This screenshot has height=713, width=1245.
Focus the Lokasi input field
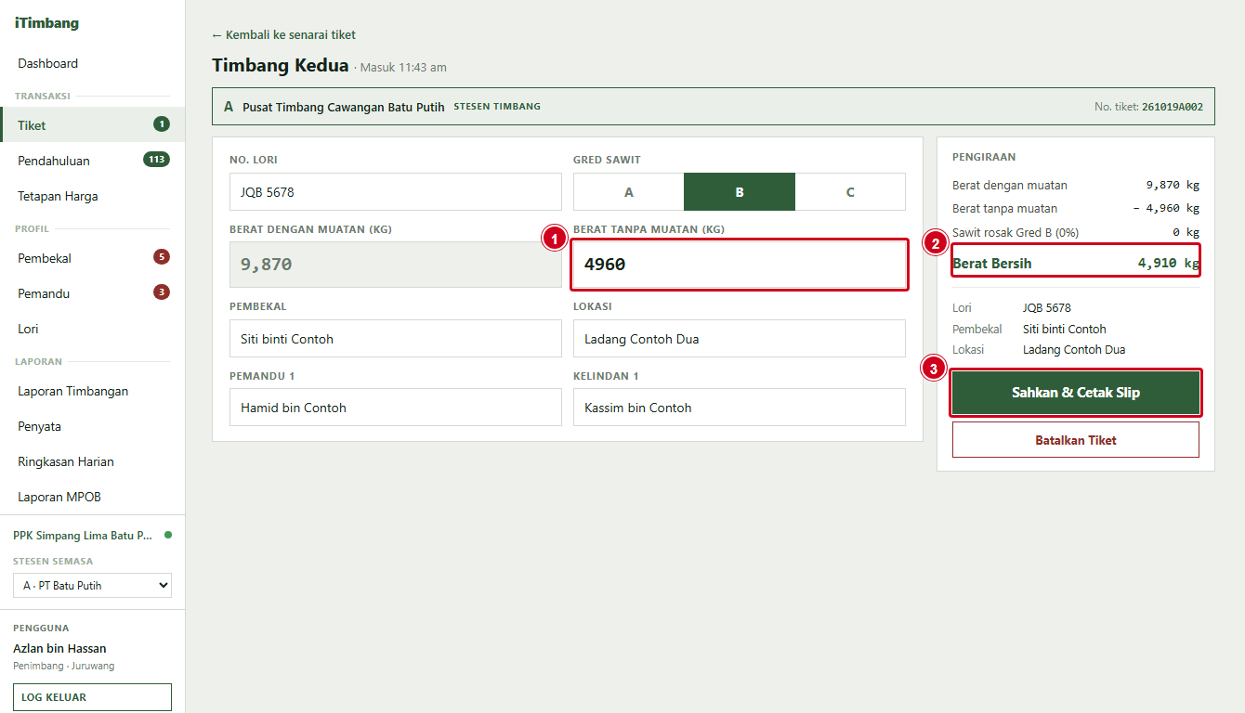pyautogui.click(x=740, y=339)
